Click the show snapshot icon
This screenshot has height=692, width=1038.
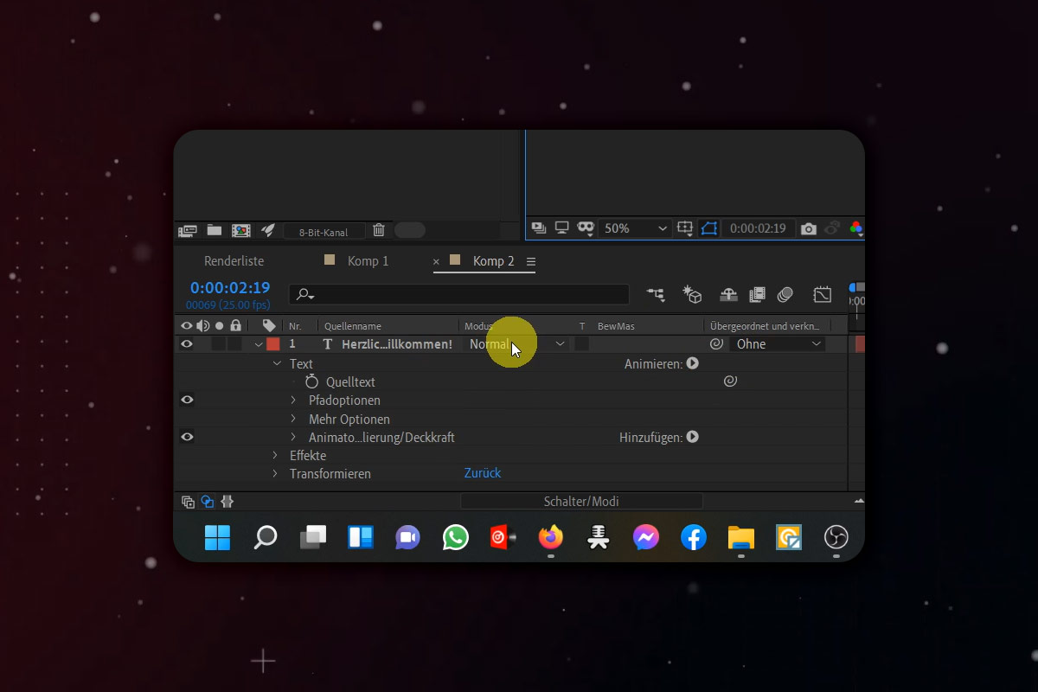coord(832,229)
